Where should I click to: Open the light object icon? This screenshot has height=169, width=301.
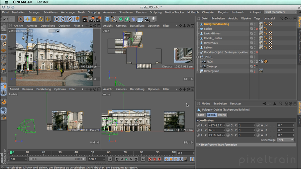153,19
